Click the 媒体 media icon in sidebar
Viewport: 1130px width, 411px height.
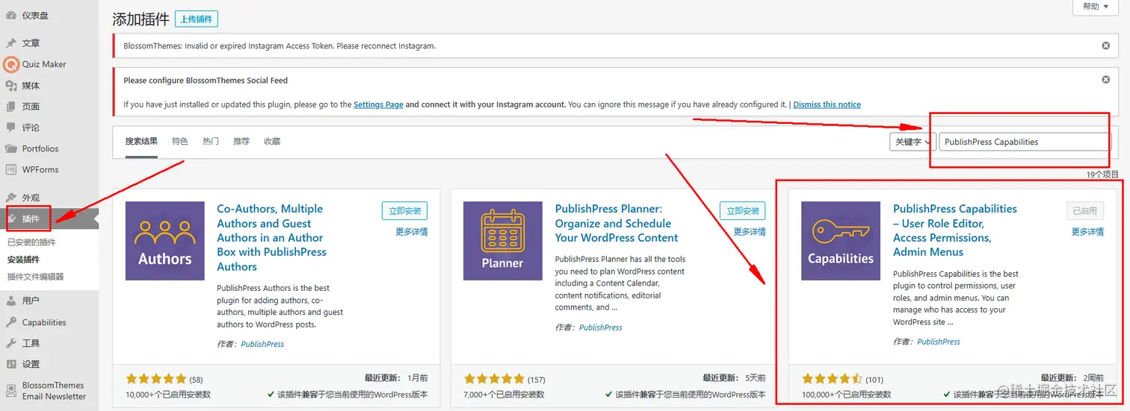click(11, 86)
